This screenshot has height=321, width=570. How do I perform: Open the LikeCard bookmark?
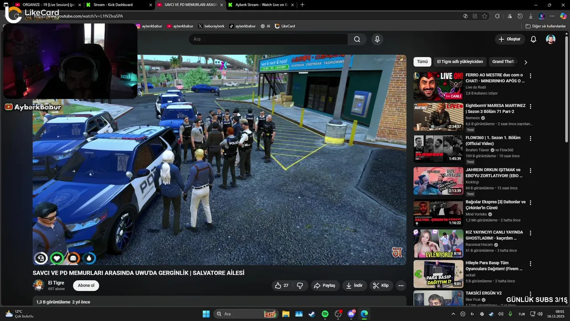(285, 26)
